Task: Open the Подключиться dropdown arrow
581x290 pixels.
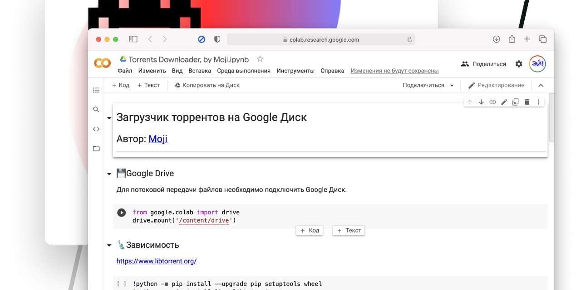Action: [452, 85]
